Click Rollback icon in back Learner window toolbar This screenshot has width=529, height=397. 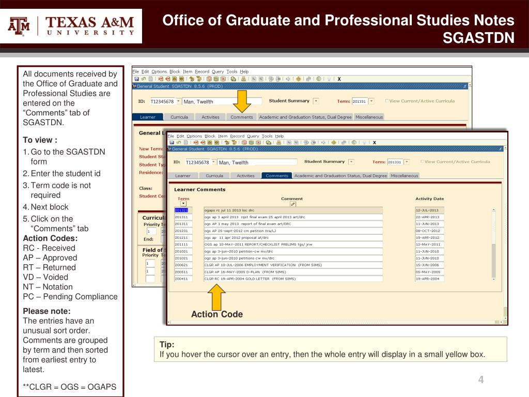pyautogui.click(x=144, y=79)
